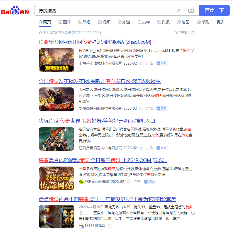Open the 贪玩传世 传奇世界 result title
The width and height of the screenshot is (232, 232).
coord(97,121)
